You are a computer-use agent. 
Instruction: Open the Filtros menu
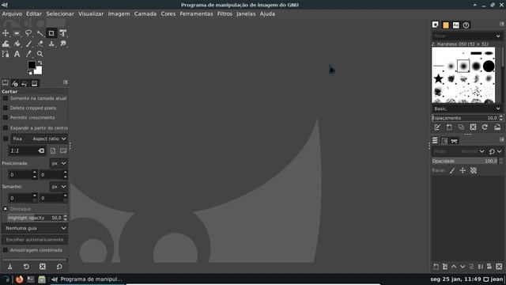click(225, 14)
